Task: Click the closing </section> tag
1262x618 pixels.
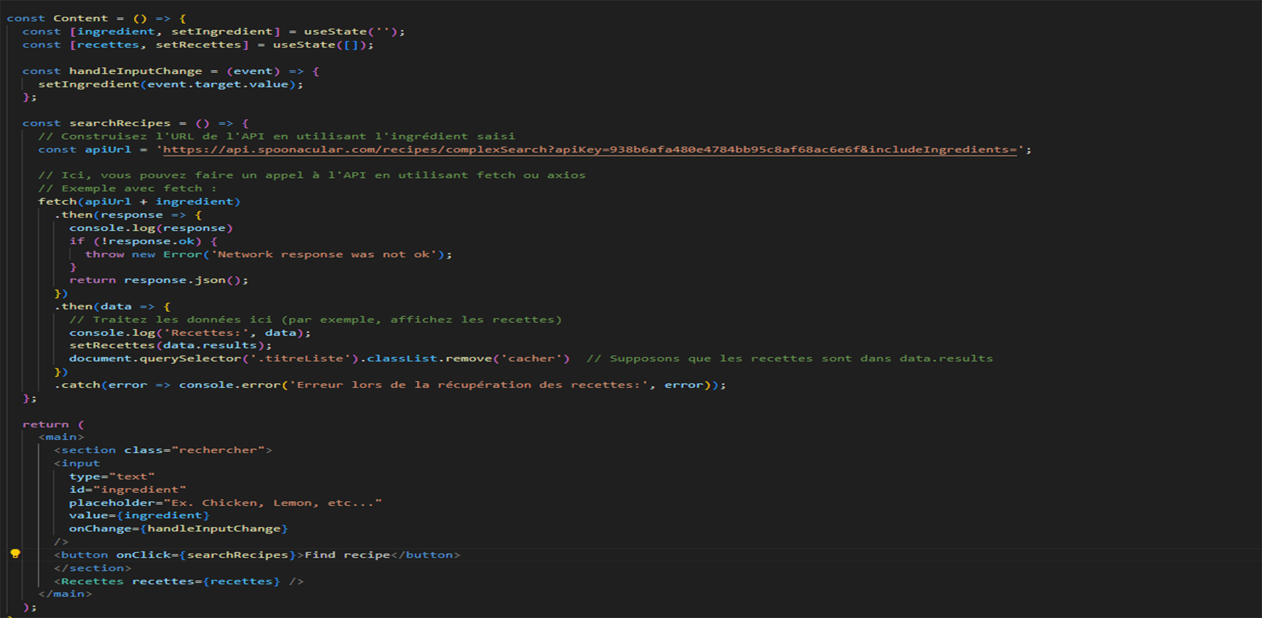Action: 92,568
